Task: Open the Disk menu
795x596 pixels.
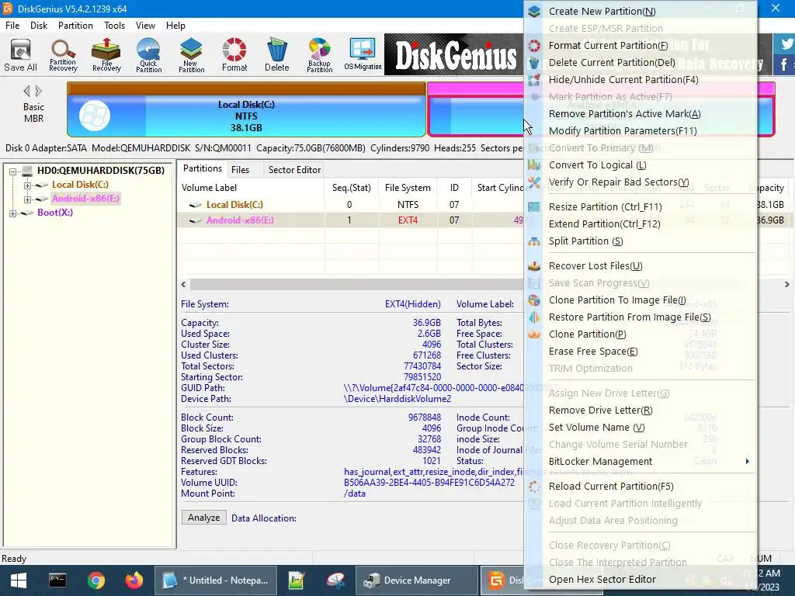Action: (39, 26)
